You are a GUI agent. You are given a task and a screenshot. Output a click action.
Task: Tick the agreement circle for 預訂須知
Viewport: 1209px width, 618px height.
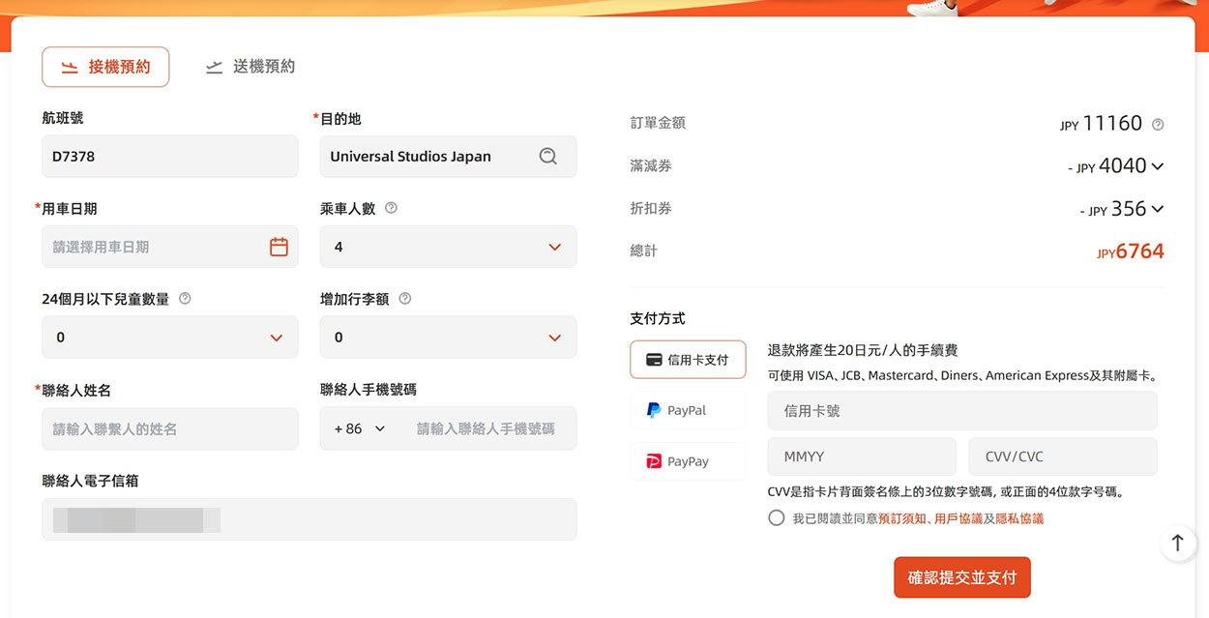[776, 518]
